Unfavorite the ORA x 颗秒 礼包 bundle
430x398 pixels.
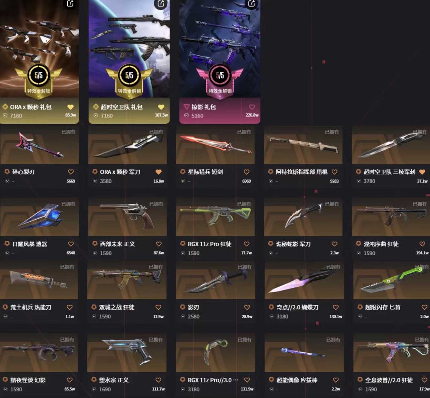[x=70, y=107]
